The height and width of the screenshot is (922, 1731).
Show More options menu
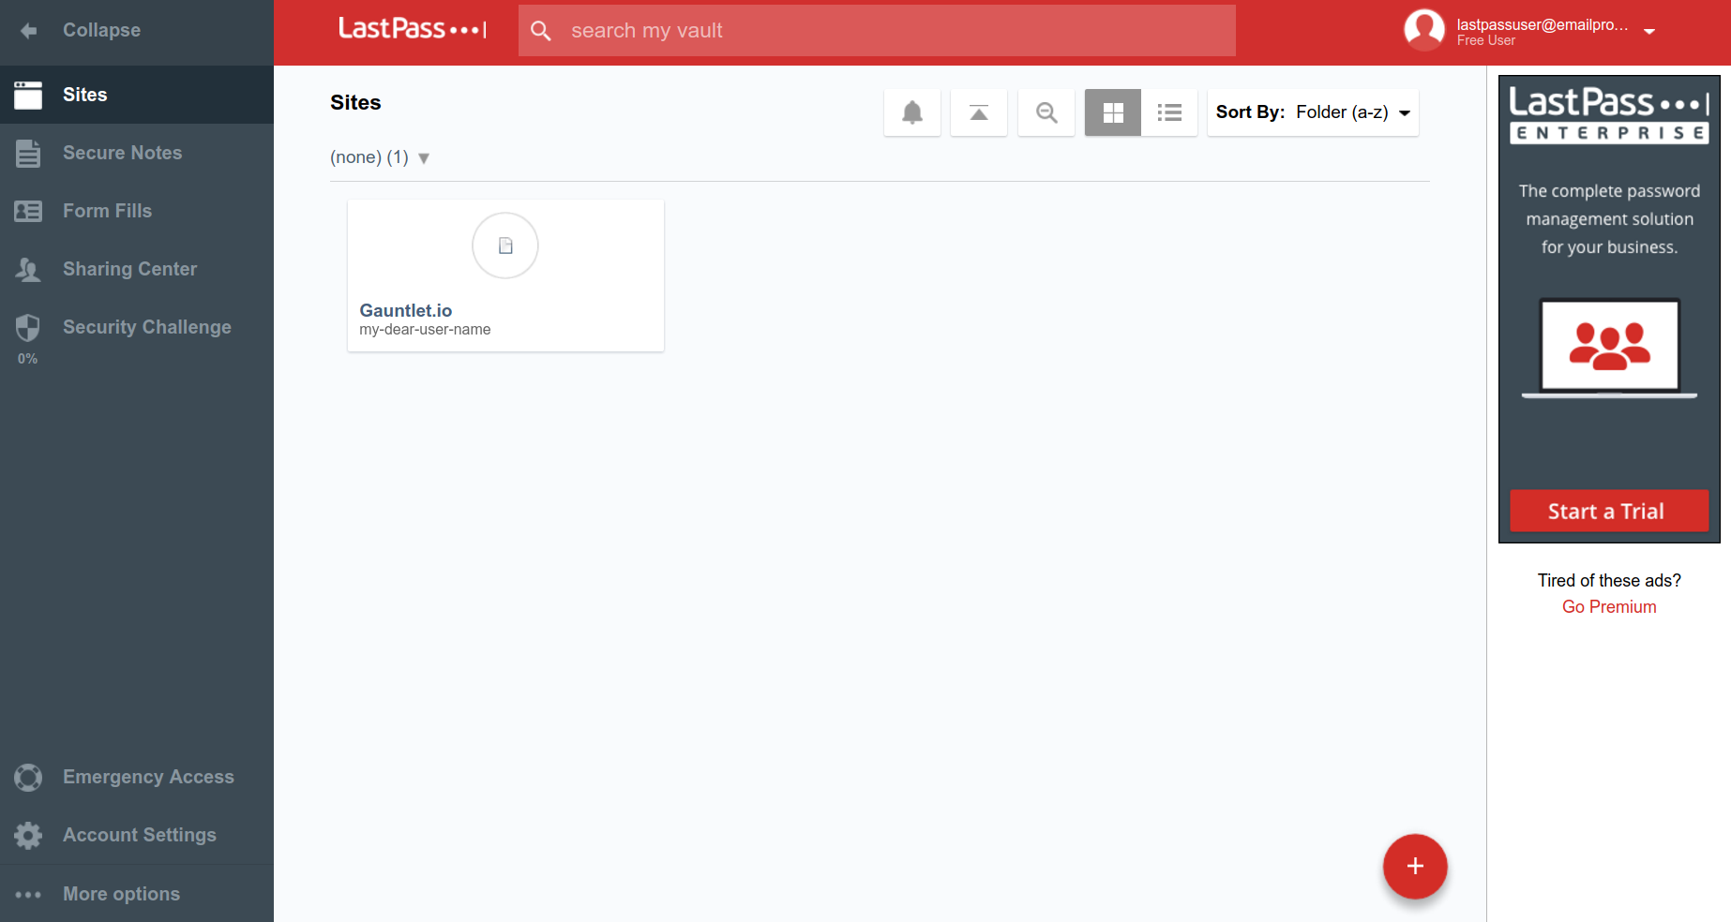(137, 894)
